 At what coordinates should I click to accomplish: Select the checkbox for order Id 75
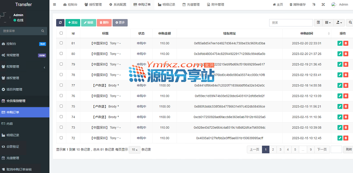tap(61, 106)
